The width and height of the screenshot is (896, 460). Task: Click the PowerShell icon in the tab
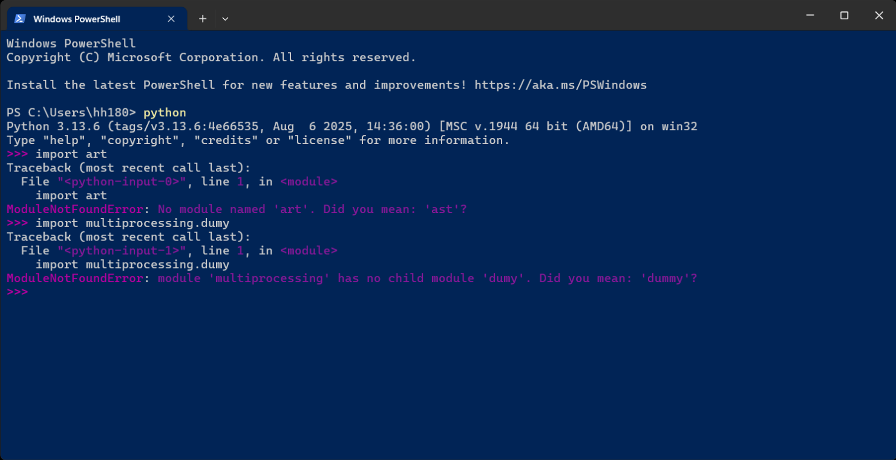[x=20, y=19]
